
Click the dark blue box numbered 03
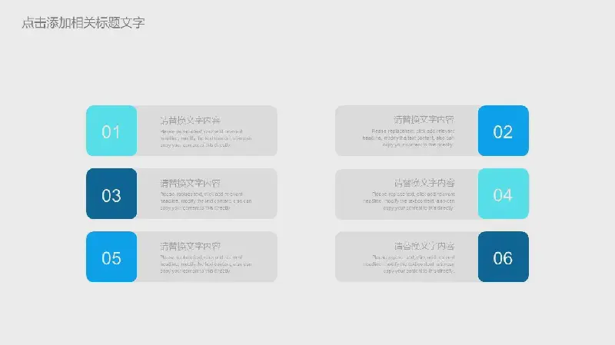111,194
